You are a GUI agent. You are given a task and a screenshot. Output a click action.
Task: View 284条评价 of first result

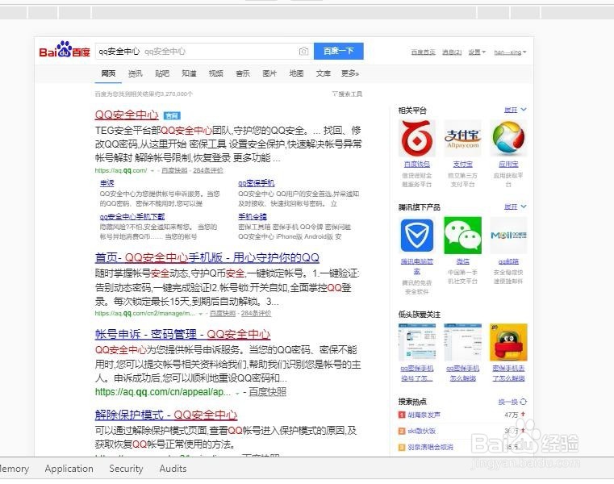click(208, 170)
